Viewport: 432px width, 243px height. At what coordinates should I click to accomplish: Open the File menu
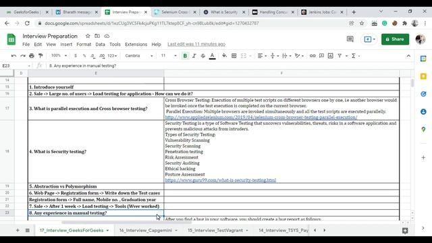[26, 45]
